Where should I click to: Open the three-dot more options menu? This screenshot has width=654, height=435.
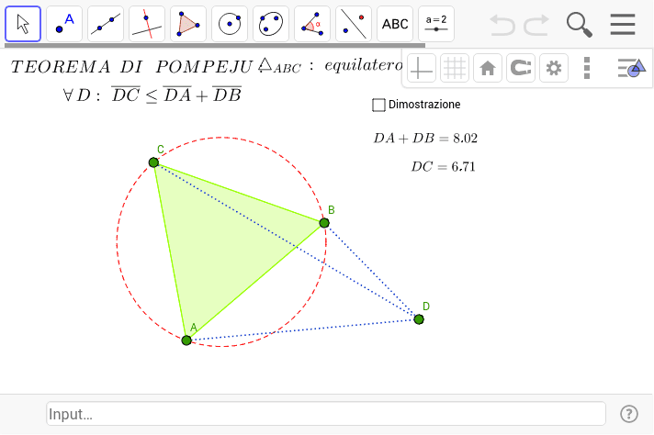587,68
